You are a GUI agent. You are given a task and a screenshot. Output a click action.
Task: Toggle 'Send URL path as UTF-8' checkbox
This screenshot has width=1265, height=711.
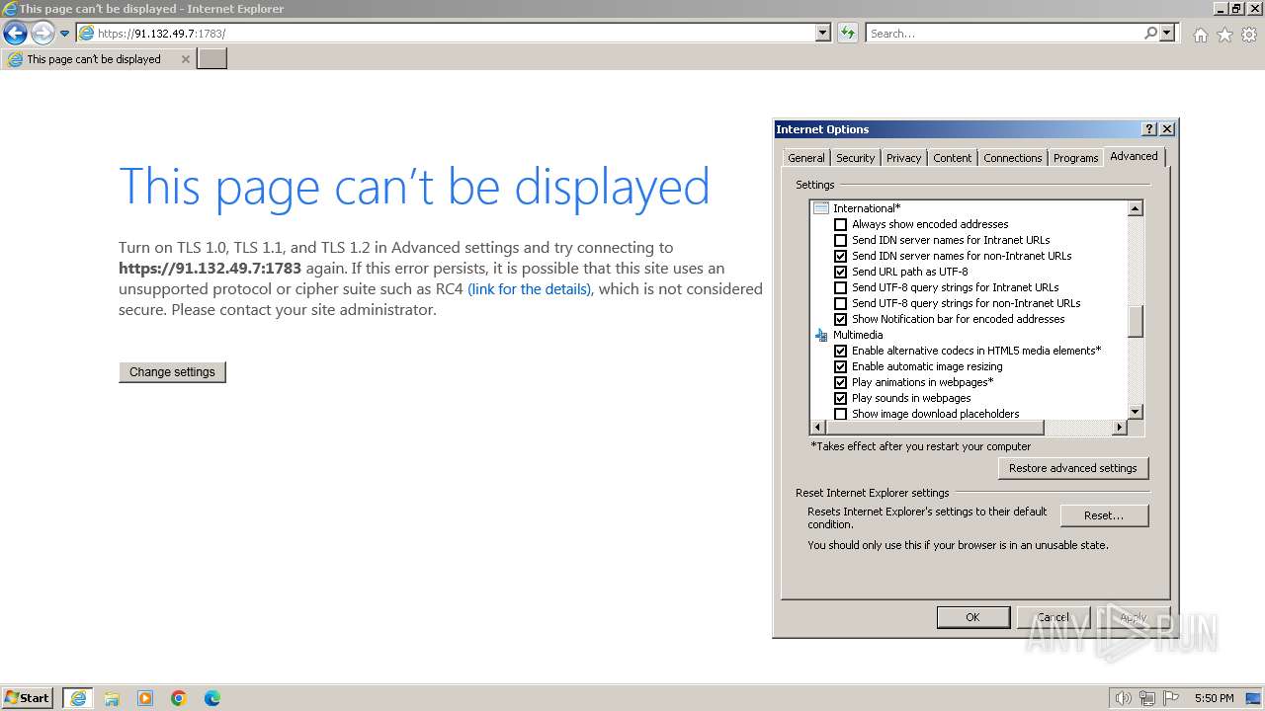click(840, 272)
